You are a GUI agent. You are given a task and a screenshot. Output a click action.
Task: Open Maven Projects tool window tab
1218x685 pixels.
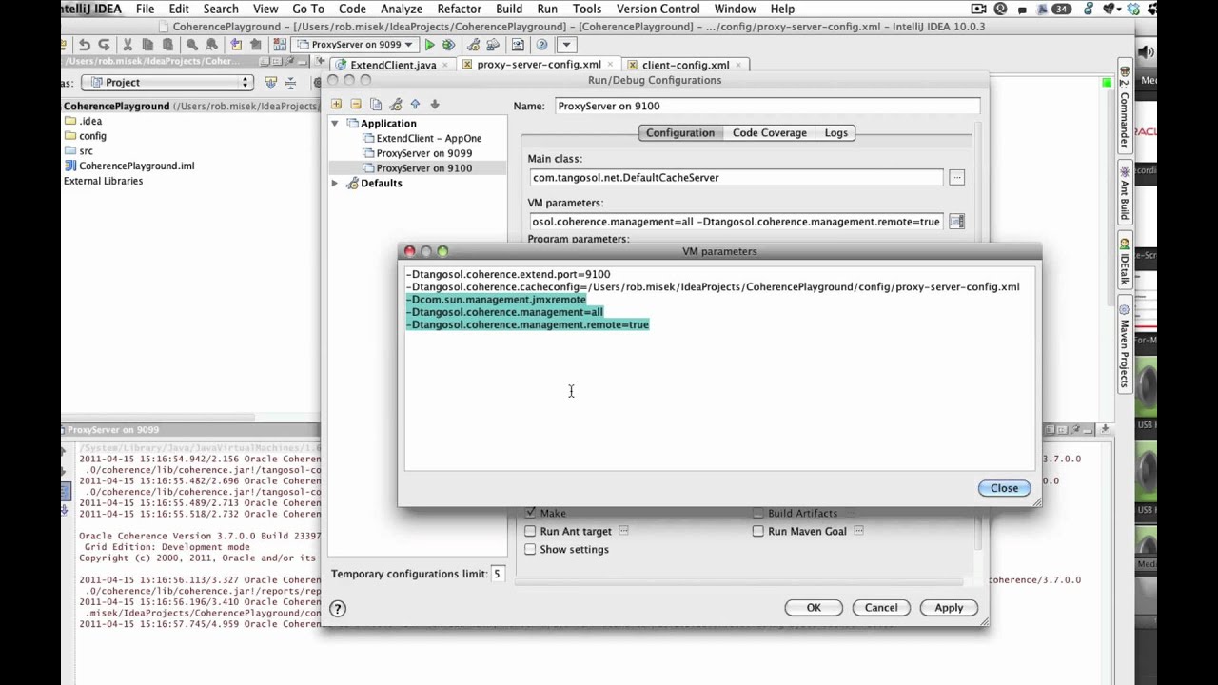1124,345
